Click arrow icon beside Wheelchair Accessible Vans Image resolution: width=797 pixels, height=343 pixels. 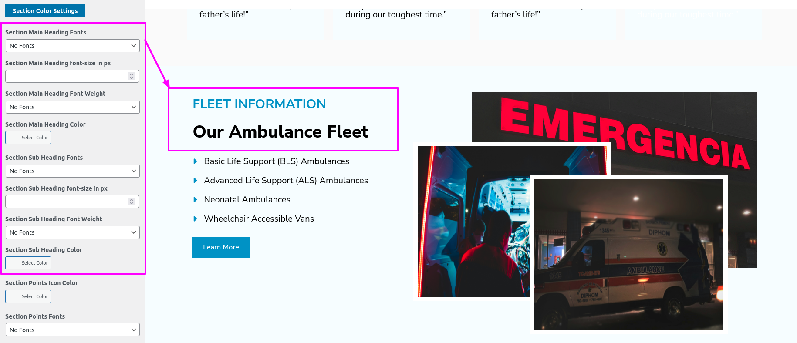[x=195, y=219]
